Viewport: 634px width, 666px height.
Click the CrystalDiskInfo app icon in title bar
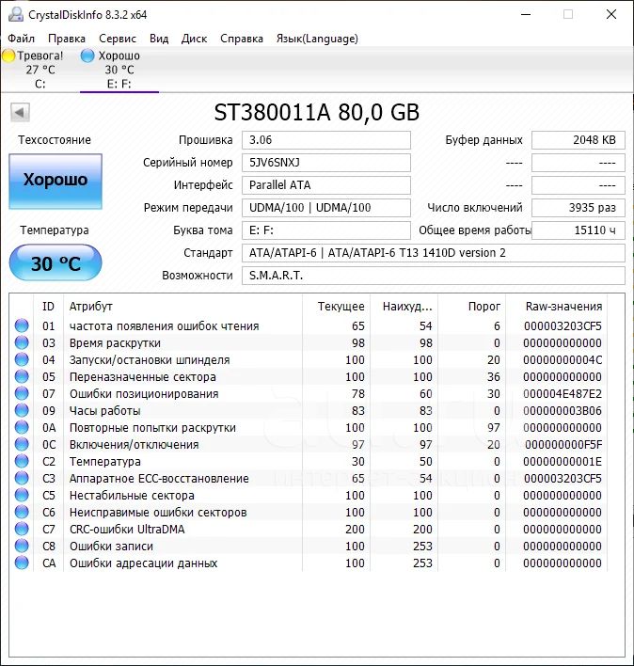(x=16, y=14)
